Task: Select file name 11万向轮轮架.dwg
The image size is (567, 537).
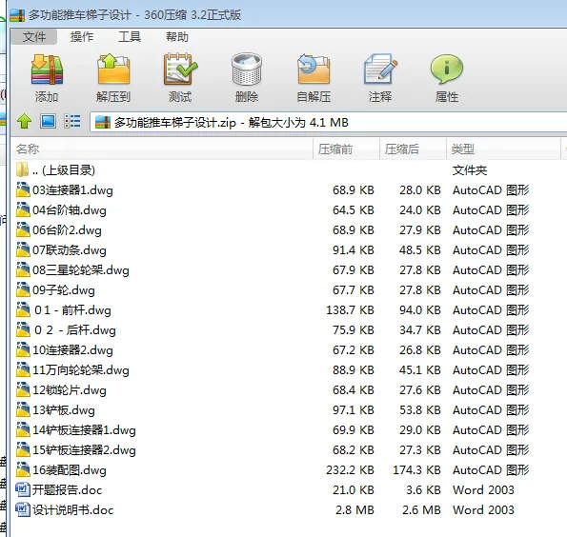Action: (x=81, y=370)
